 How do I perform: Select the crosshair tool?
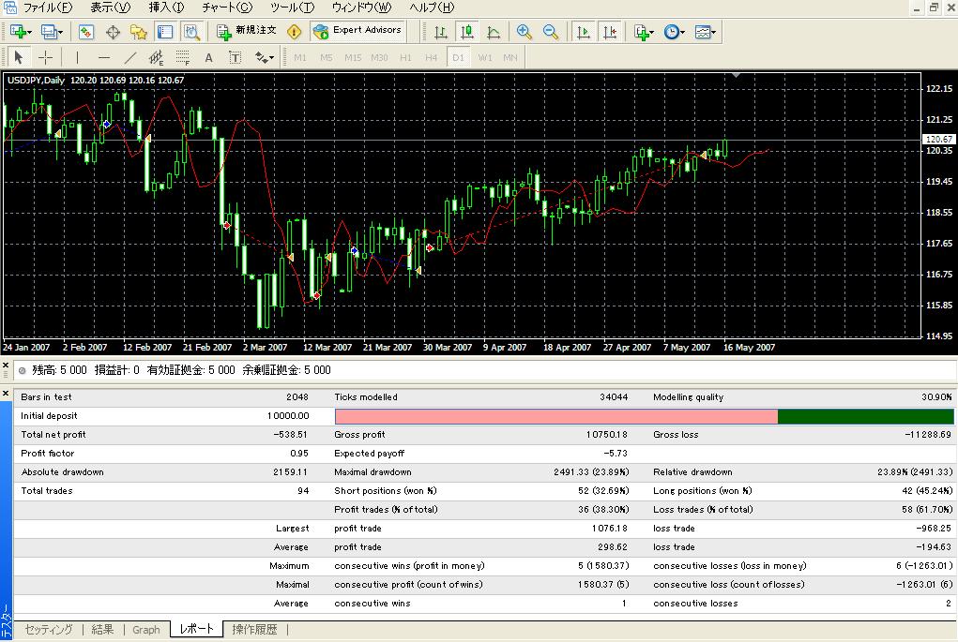[x=45, y=57]
